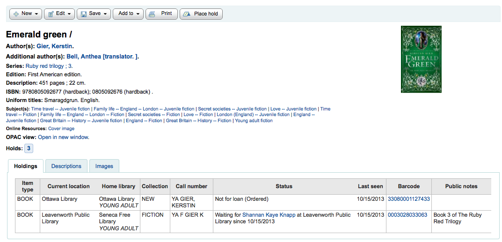Expand the Save dropdown arrow
This screenshot has width=502, height=242.
coord(105,14)
